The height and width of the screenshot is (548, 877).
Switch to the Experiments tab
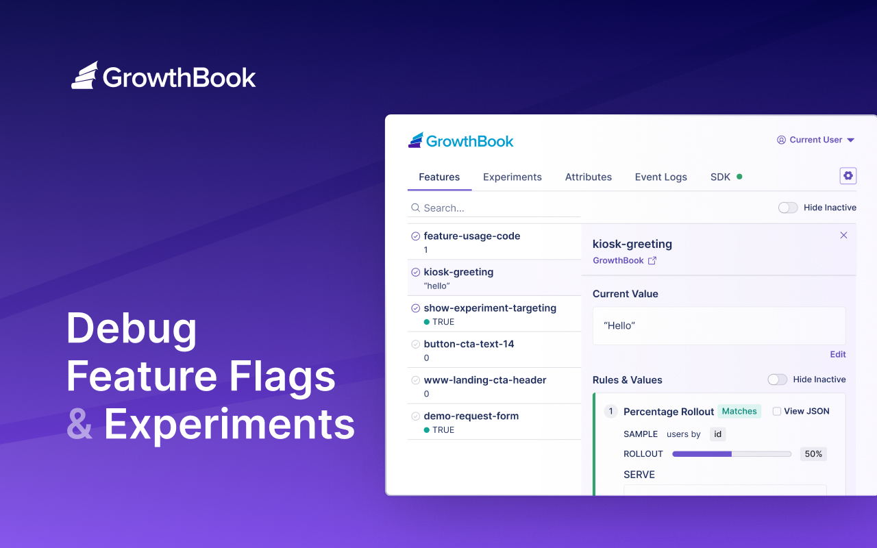(512, 177)
